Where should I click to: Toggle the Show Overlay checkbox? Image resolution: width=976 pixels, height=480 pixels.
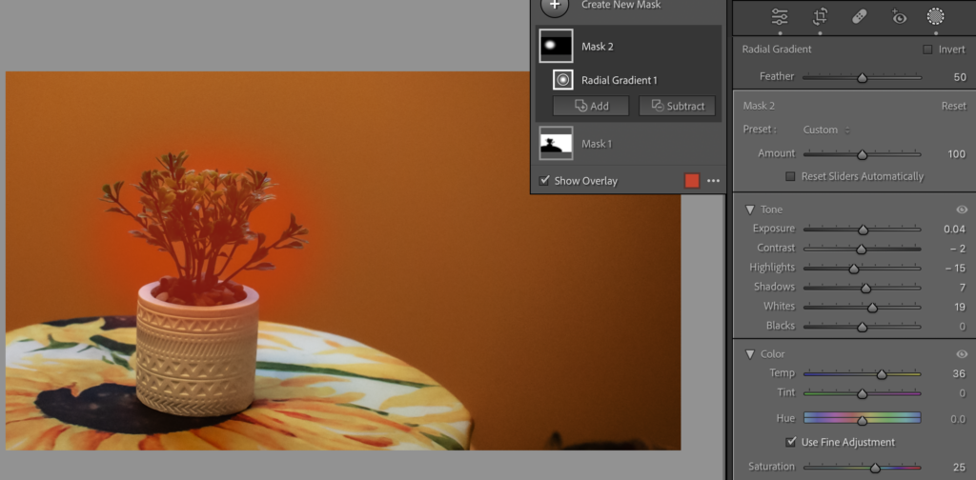(544, 180)
